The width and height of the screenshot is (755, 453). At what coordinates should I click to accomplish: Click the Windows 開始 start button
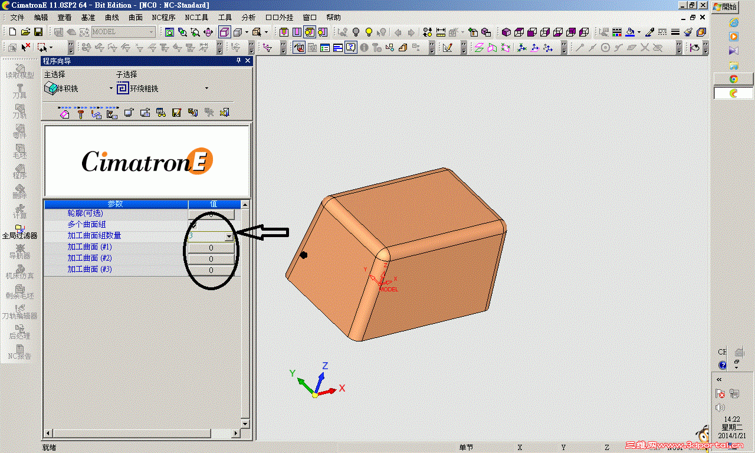pyautogui.click(x=726, y=7)
